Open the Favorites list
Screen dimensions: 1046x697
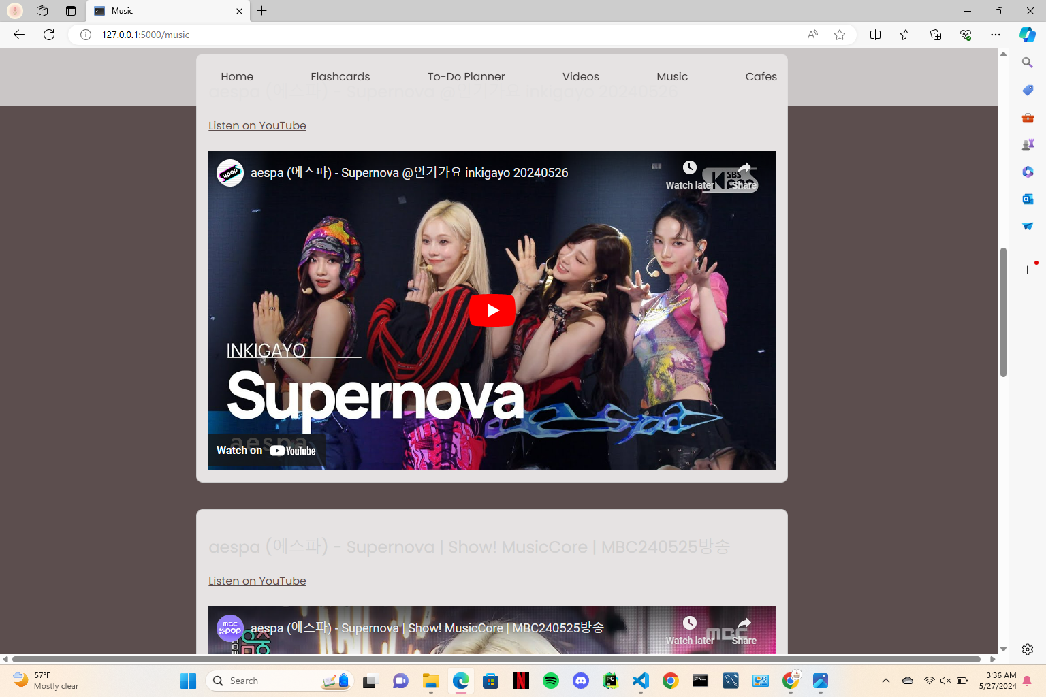click(906, 35)
